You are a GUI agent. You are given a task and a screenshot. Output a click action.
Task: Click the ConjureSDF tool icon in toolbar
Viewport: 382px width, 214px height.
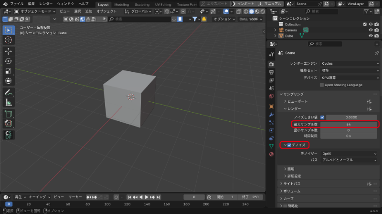[x=8, y=135]
